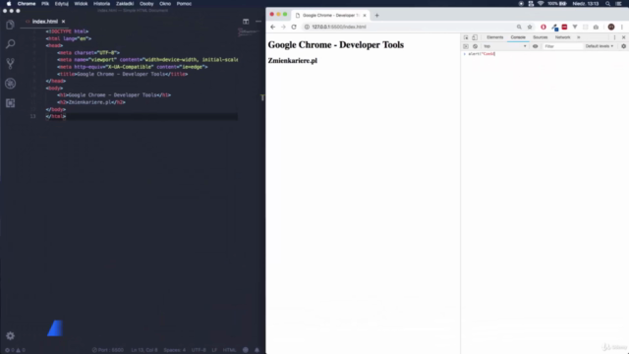629x354 pixels.
Task: Open the Historia menu
Action: pos(101,4)
